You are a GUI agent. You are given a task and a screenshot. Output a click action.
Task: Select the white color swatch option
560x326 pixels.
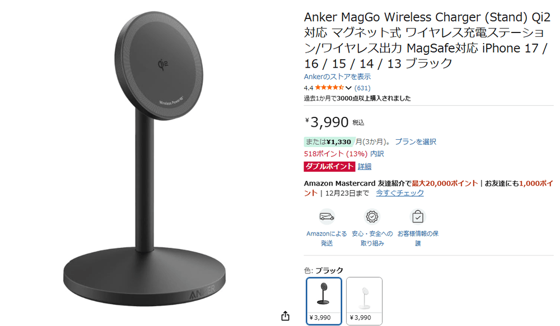pos(364,301)
